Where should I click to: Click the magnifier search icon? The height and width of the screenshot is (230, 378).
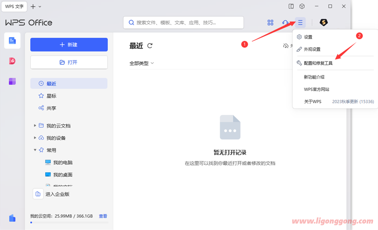pos(131,23)
